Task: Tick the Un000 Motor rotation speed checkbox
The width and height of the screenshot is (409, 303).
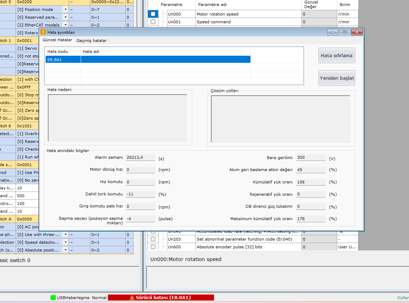Action: coord(153,14)
